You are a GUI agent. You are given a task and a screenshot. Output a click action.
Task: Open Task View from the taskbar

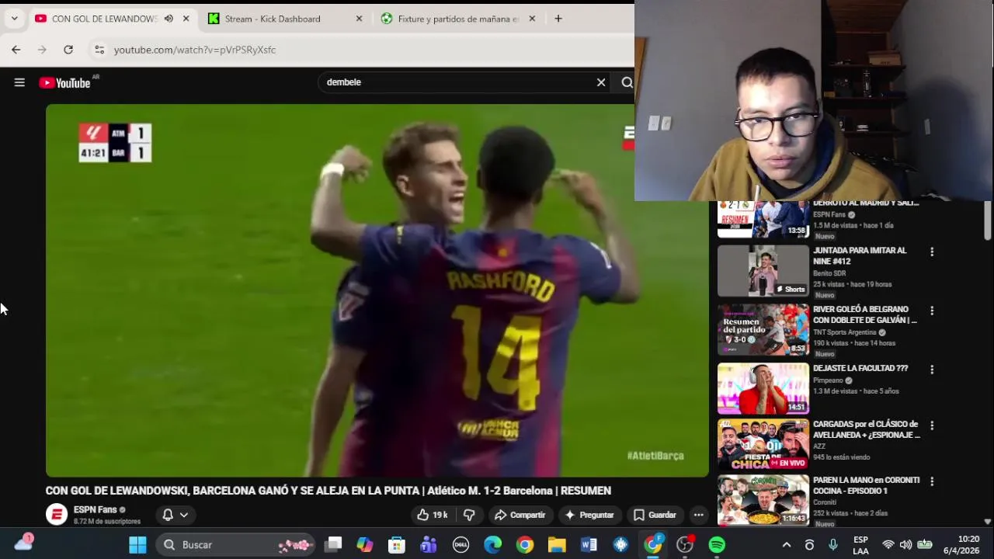click(333, 545)
